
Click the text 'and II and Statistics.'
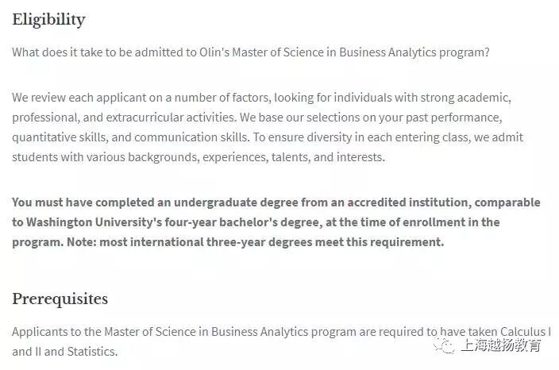65,352
